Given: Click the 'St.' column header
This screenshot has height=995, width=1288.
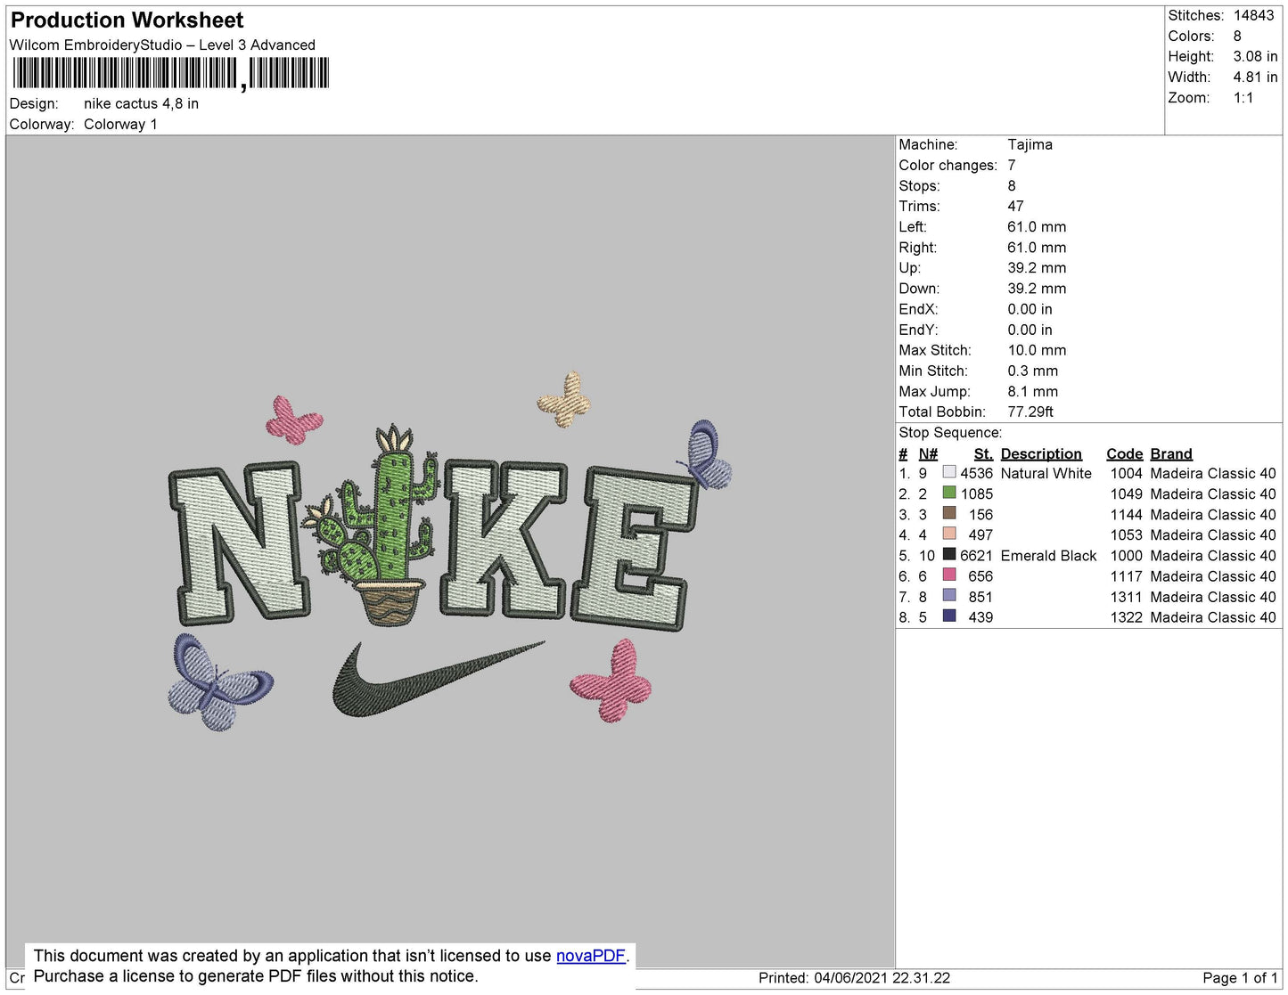Looking at the screenshot, I should click(983, 453).
